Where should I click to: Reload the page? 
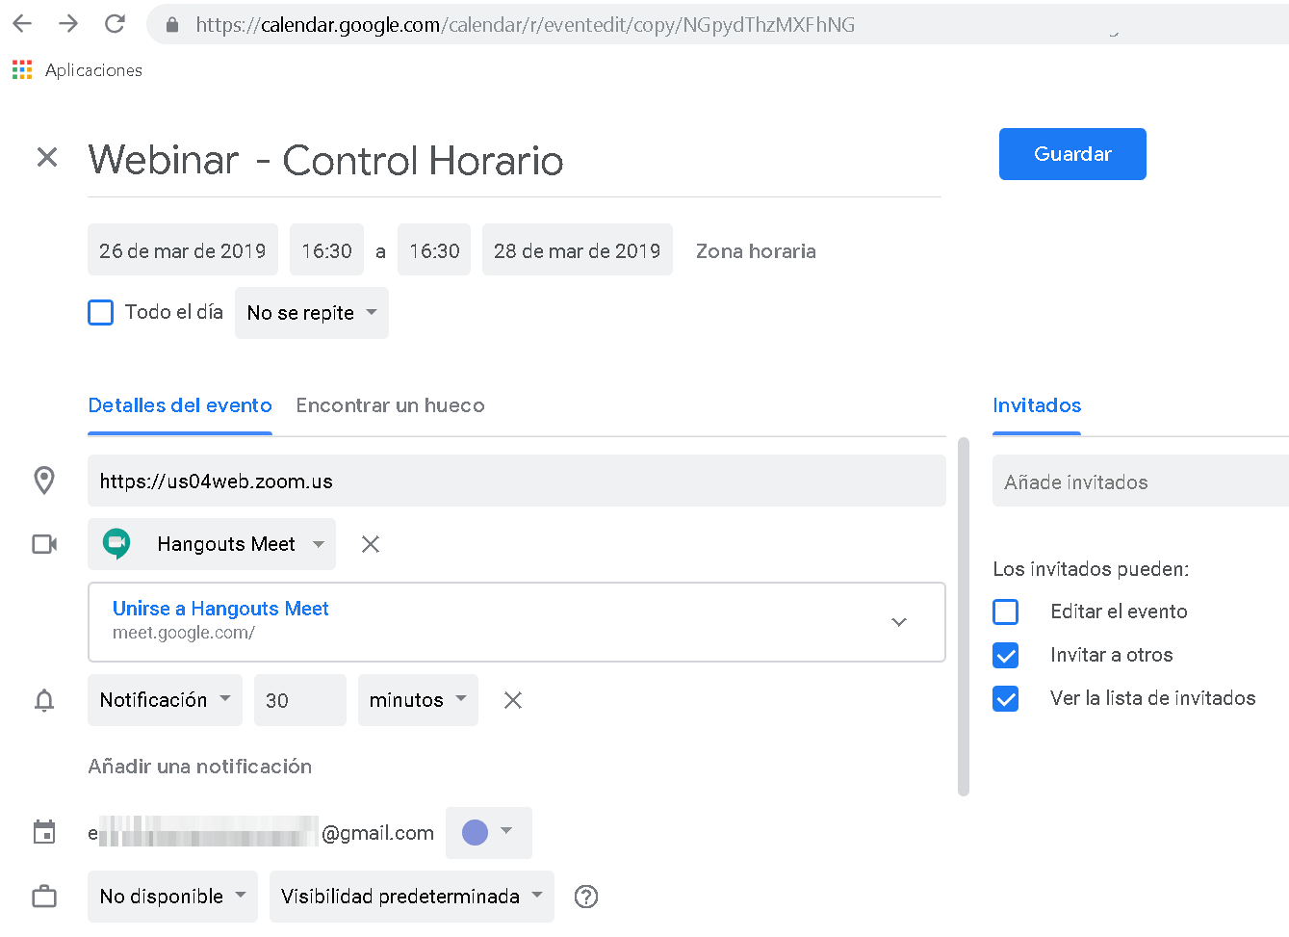coord(115,24)
